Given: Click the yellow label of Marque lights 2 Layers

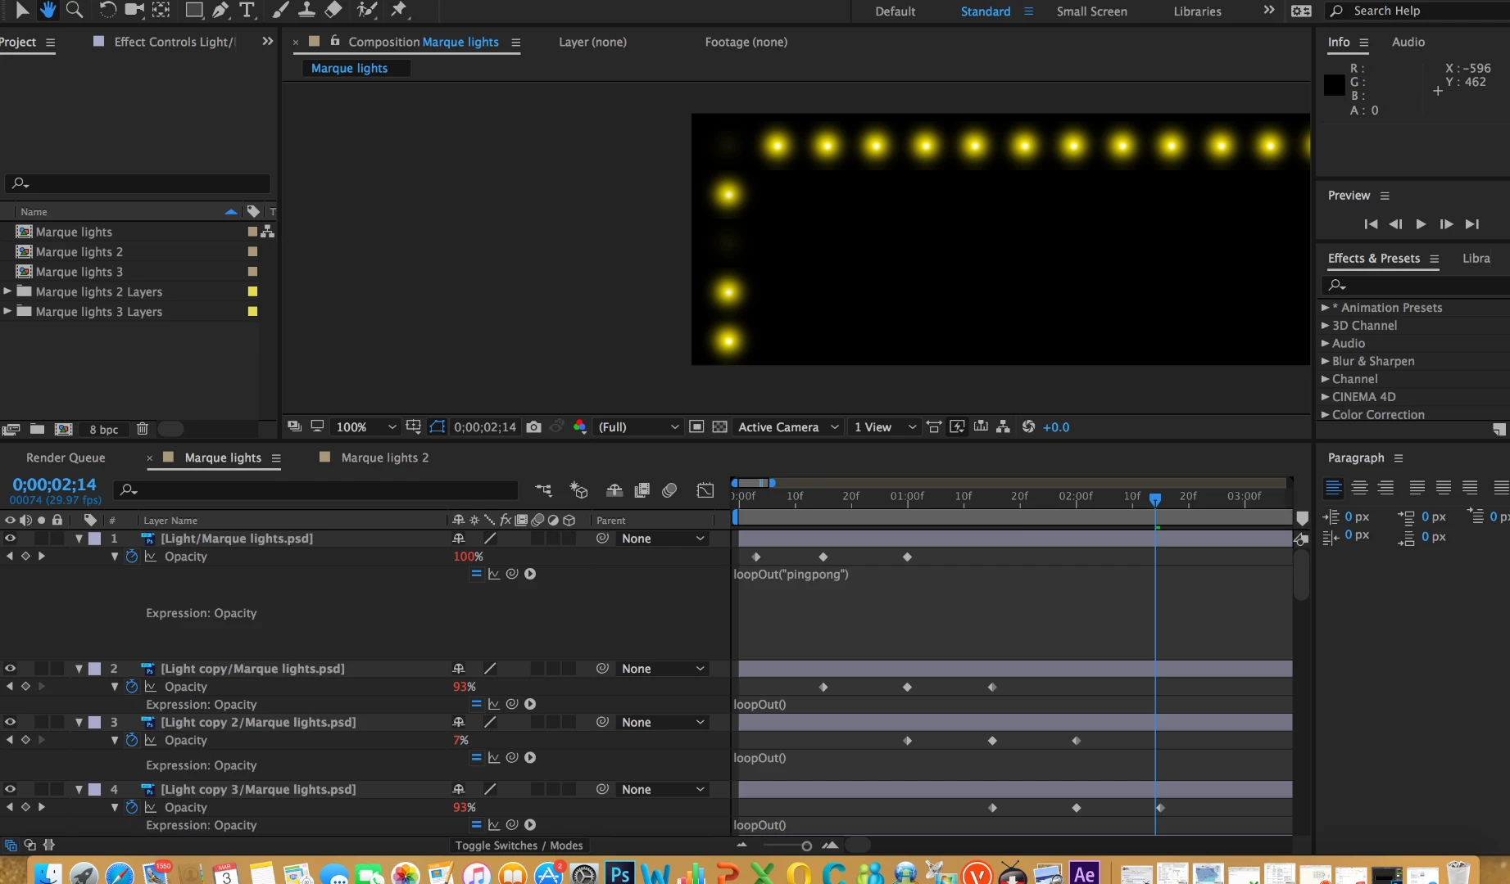Looking at the screenshot, I should click(252, 291).
